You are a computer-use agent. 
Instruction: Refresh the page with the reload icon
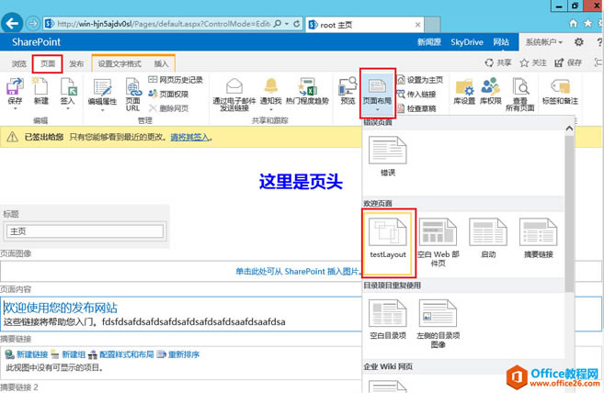click(297, 24)
